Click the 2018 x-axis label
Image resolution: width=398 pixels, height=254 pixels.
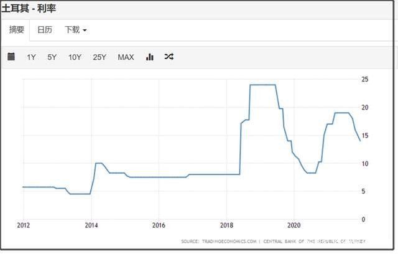coord(226,225)
